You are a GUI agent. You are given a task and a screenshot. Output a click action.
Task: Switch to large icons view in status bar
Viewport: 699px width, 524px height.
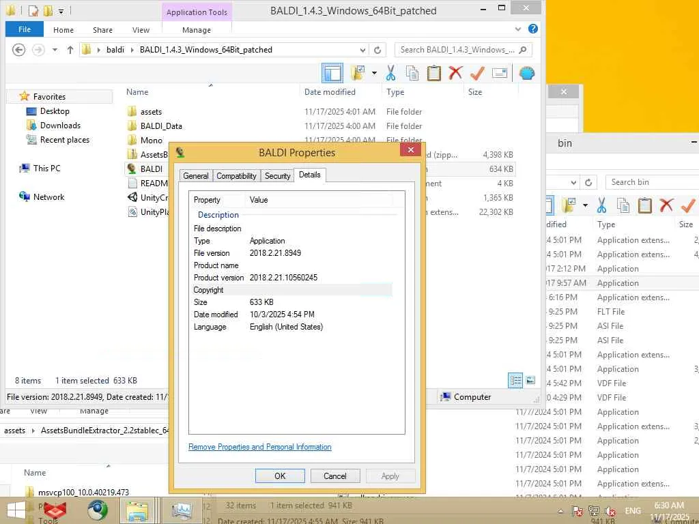pyautogui.click(x=530, y=380)
